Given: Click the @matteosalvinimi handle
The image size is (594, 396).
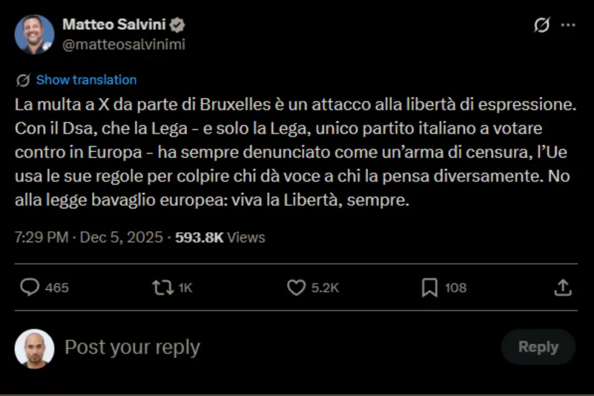Looking at the screenshot, I should pyautogui.click(x=124, y=44).
